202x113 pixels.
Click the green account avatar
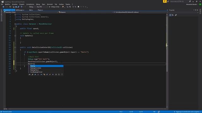[x=200, y=4]
